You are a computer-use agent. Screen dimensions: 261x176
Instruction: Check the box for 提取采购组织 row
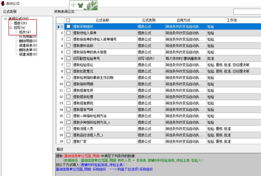68,27
